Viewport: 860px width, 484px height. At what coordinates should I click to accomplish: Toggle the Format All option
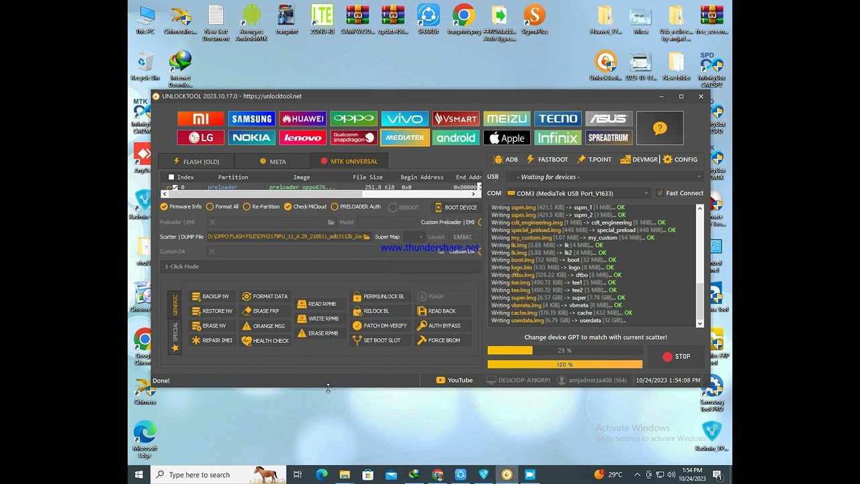(x=222, y=206)
